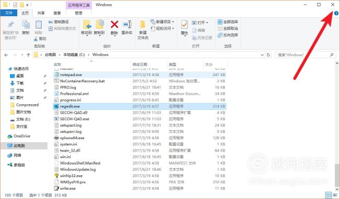This screenshot has width=340, height=199.
Task: Open the quick access toolbar customize dropdown
Action: pos(27,5)
